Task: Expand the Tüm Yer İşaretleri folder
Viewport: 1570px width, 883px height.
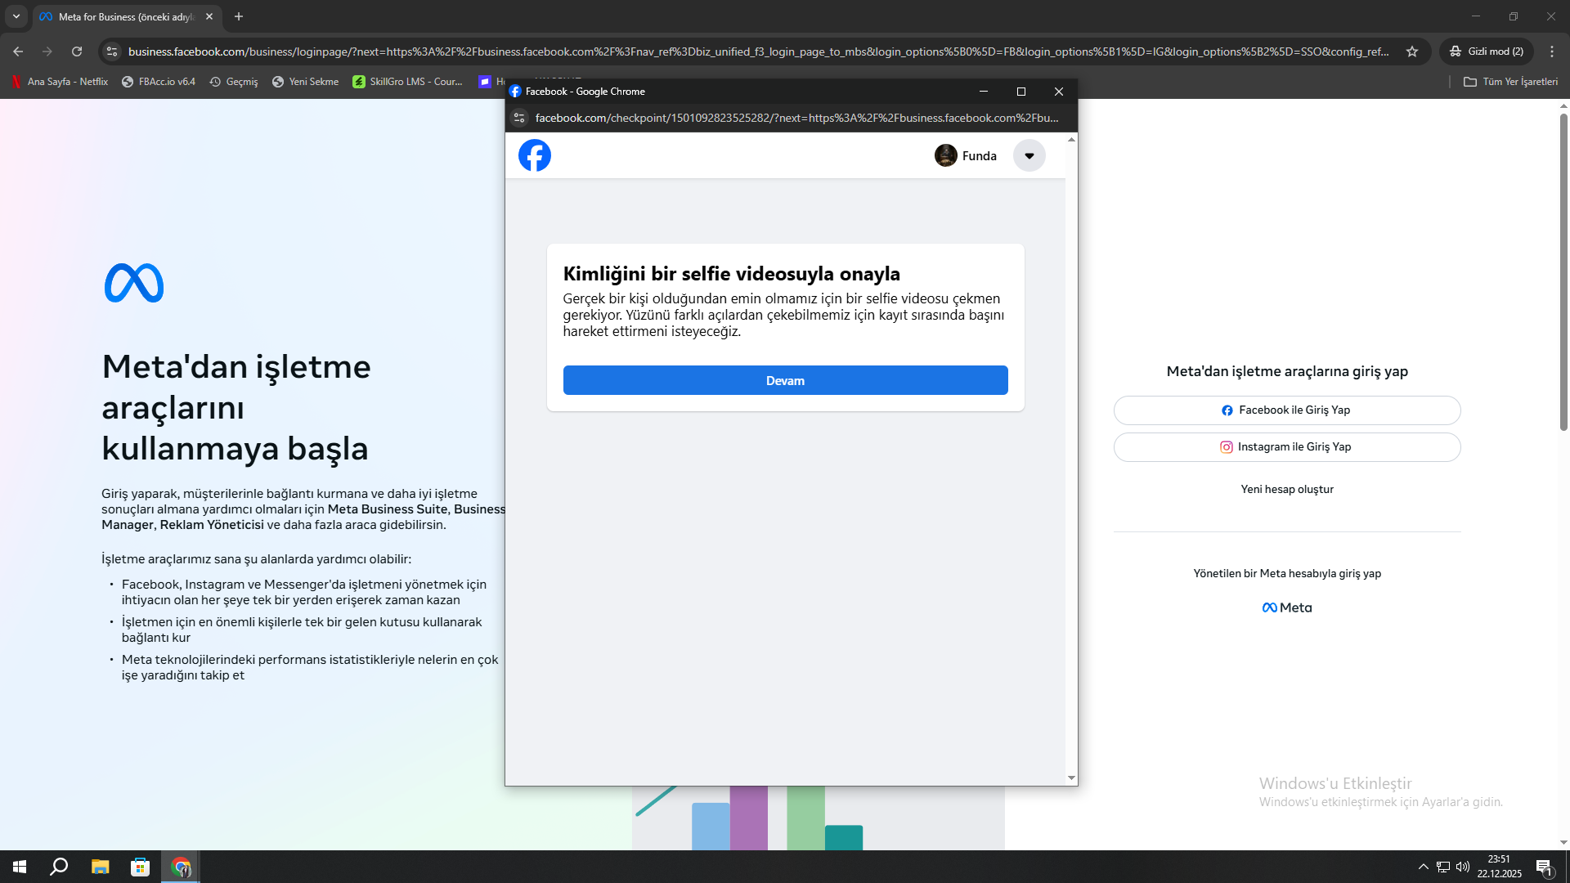Action: point(1510,82)
